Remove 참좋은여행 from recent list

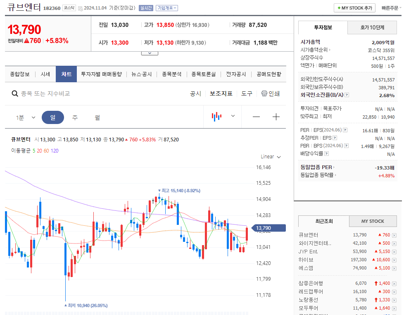pos(394,284)
